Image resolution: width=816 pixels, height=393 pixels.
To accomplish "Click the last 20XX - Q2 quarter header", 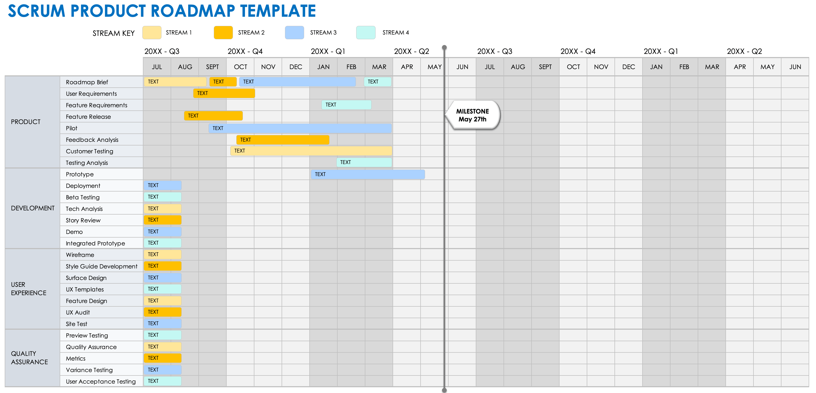I will (744, 51).
